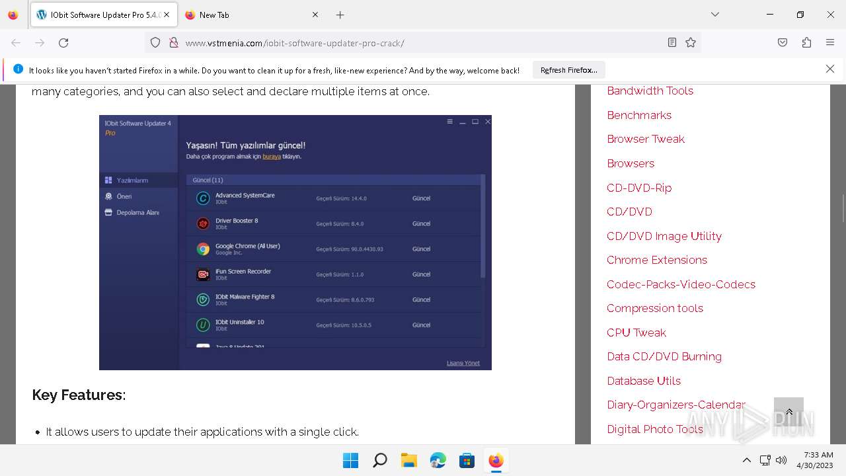Bookmark this page with star icon
Screen dimensions: 846x476
(691, 43)
